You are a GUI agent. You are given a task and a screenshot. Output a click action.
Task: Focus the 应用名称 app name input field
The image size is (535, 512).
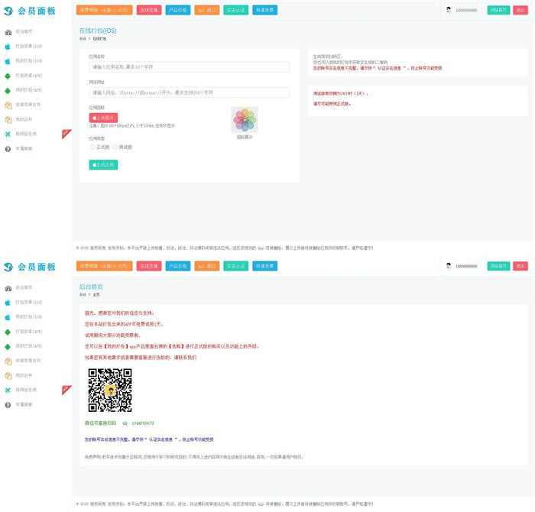[190, 66]
